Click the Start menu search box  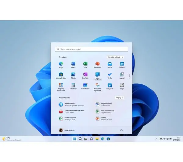point(91,49)
